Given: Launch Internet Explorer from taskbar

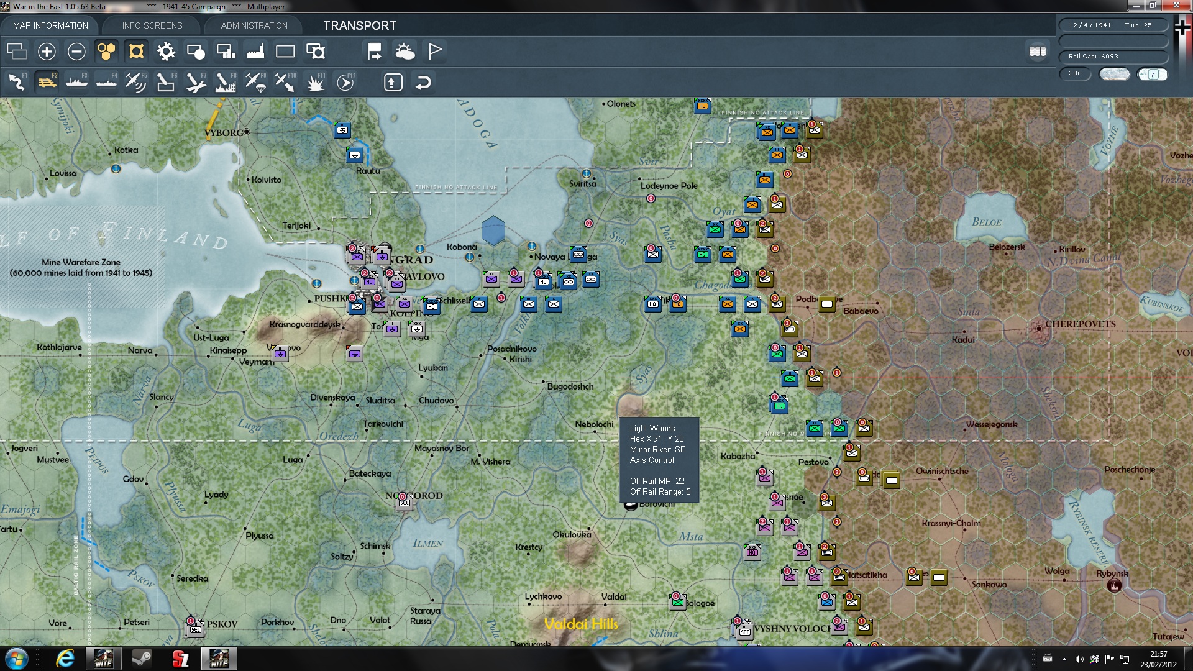Looking at the screenshot, I should click(x=65, y=659).
